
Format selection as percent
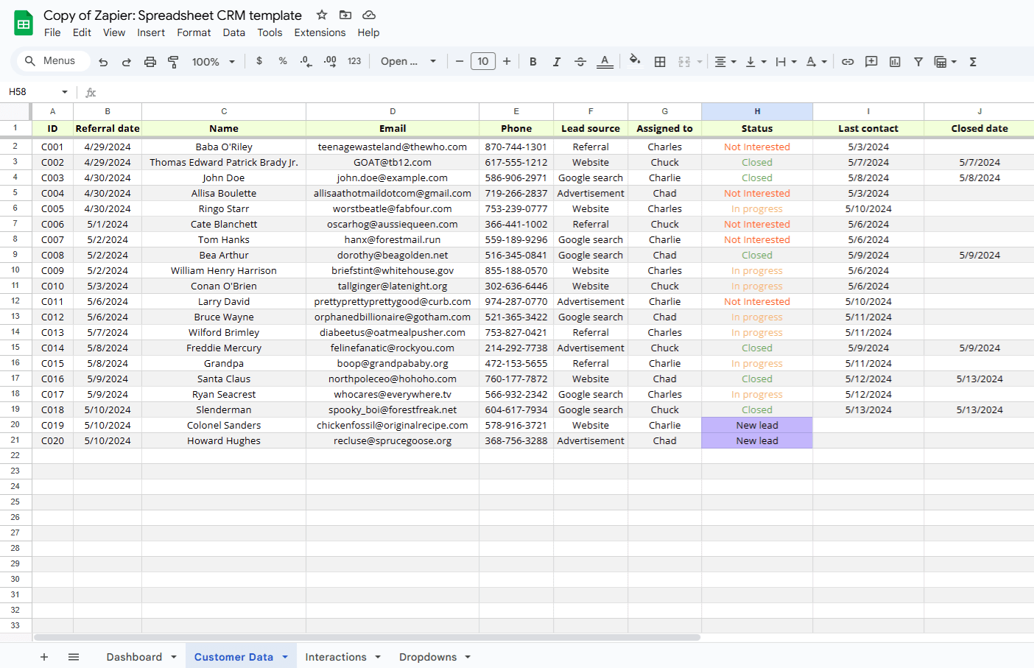pyautogui.click(x=283, y=61)
